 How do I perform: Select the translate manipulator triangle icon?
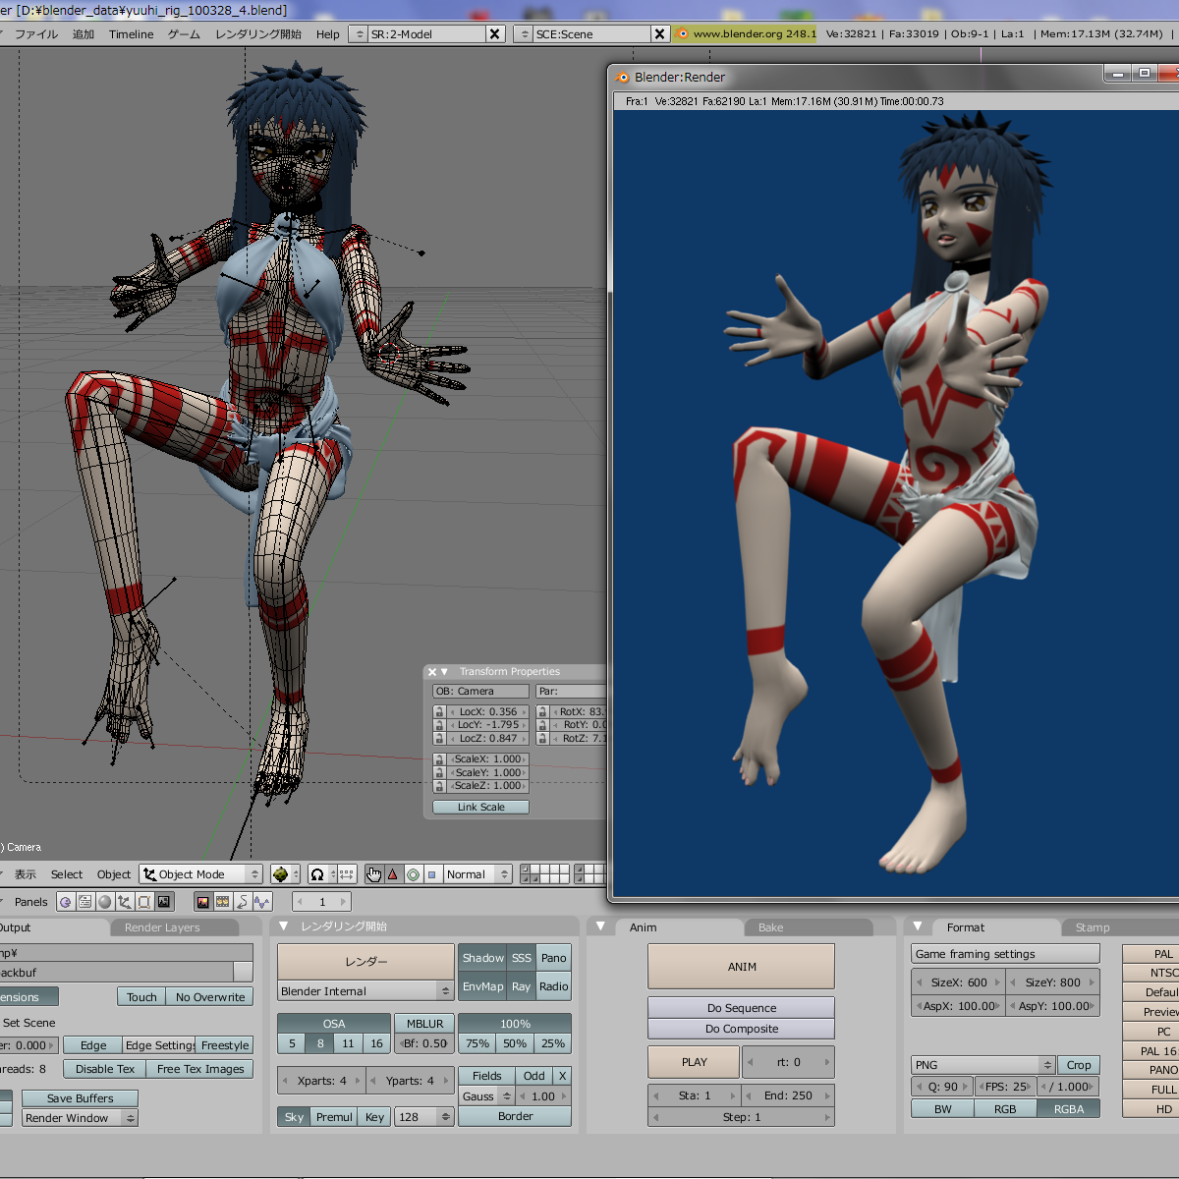(393, 874)
